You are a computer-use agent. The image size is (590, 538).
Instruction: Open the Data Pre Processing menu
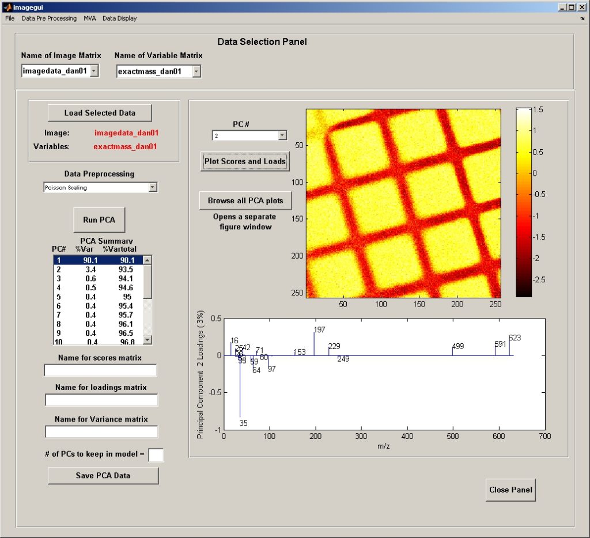(49, 18)
